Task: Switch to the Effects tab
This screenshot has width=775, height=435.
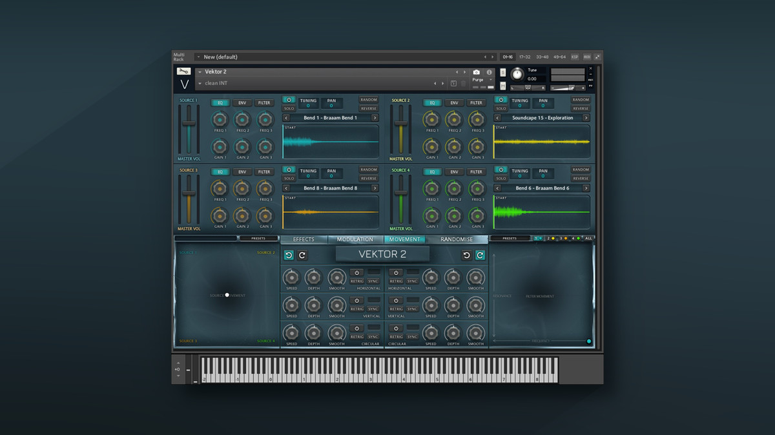Action: (x=304, y=239)
